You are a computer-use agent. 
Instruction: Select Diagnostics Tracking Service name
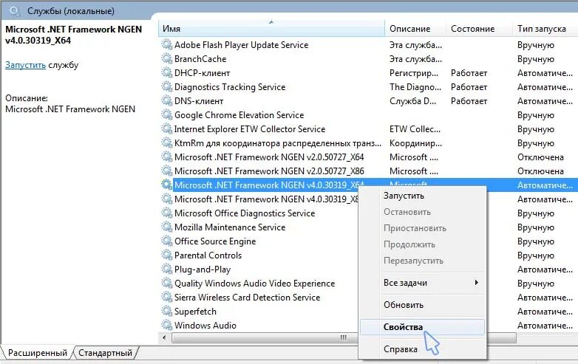point(230,87)
